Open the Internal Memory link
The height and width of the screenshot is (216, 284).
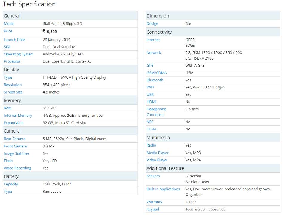pos(18,116)
